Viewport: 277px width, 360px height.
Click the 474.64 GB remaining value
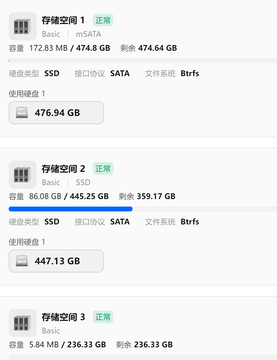click(157, 48)
